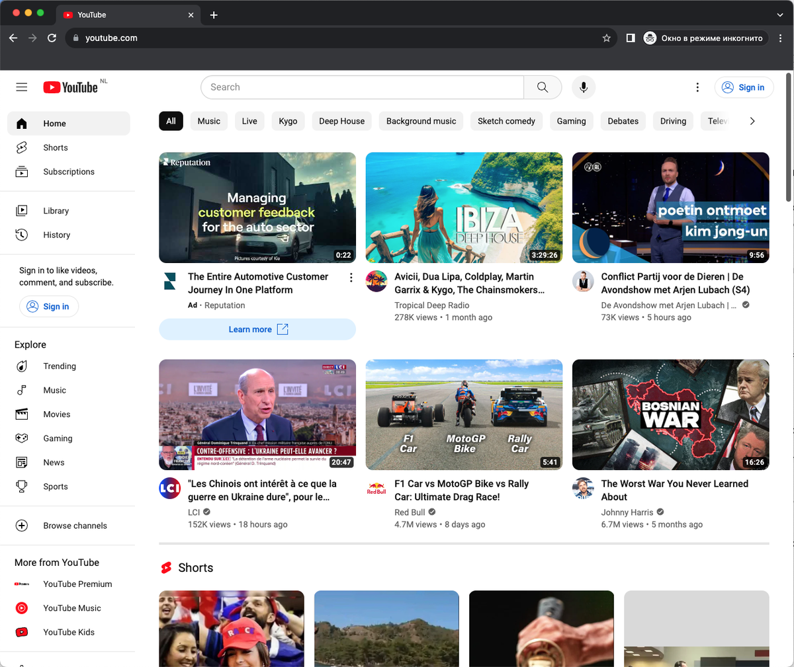
Task: Select the Kygo filter chip
Action: click(288, 121)
